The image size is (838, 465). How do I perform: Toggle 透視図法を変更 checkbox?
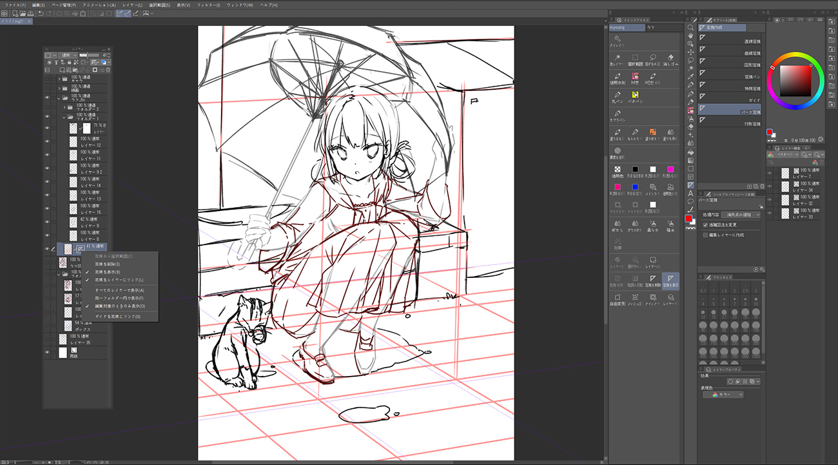pyautogui.click(x=705, y=224)
